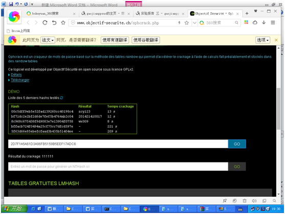Click the 开始 Start button
Screen dimensions: 285x214
point(14,209)
